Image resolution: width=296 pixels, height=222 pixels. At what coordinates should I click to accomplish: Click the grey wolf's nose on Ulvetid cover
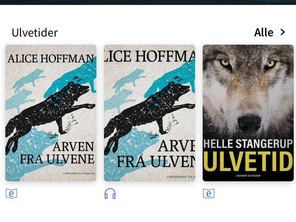pos(249,124)
